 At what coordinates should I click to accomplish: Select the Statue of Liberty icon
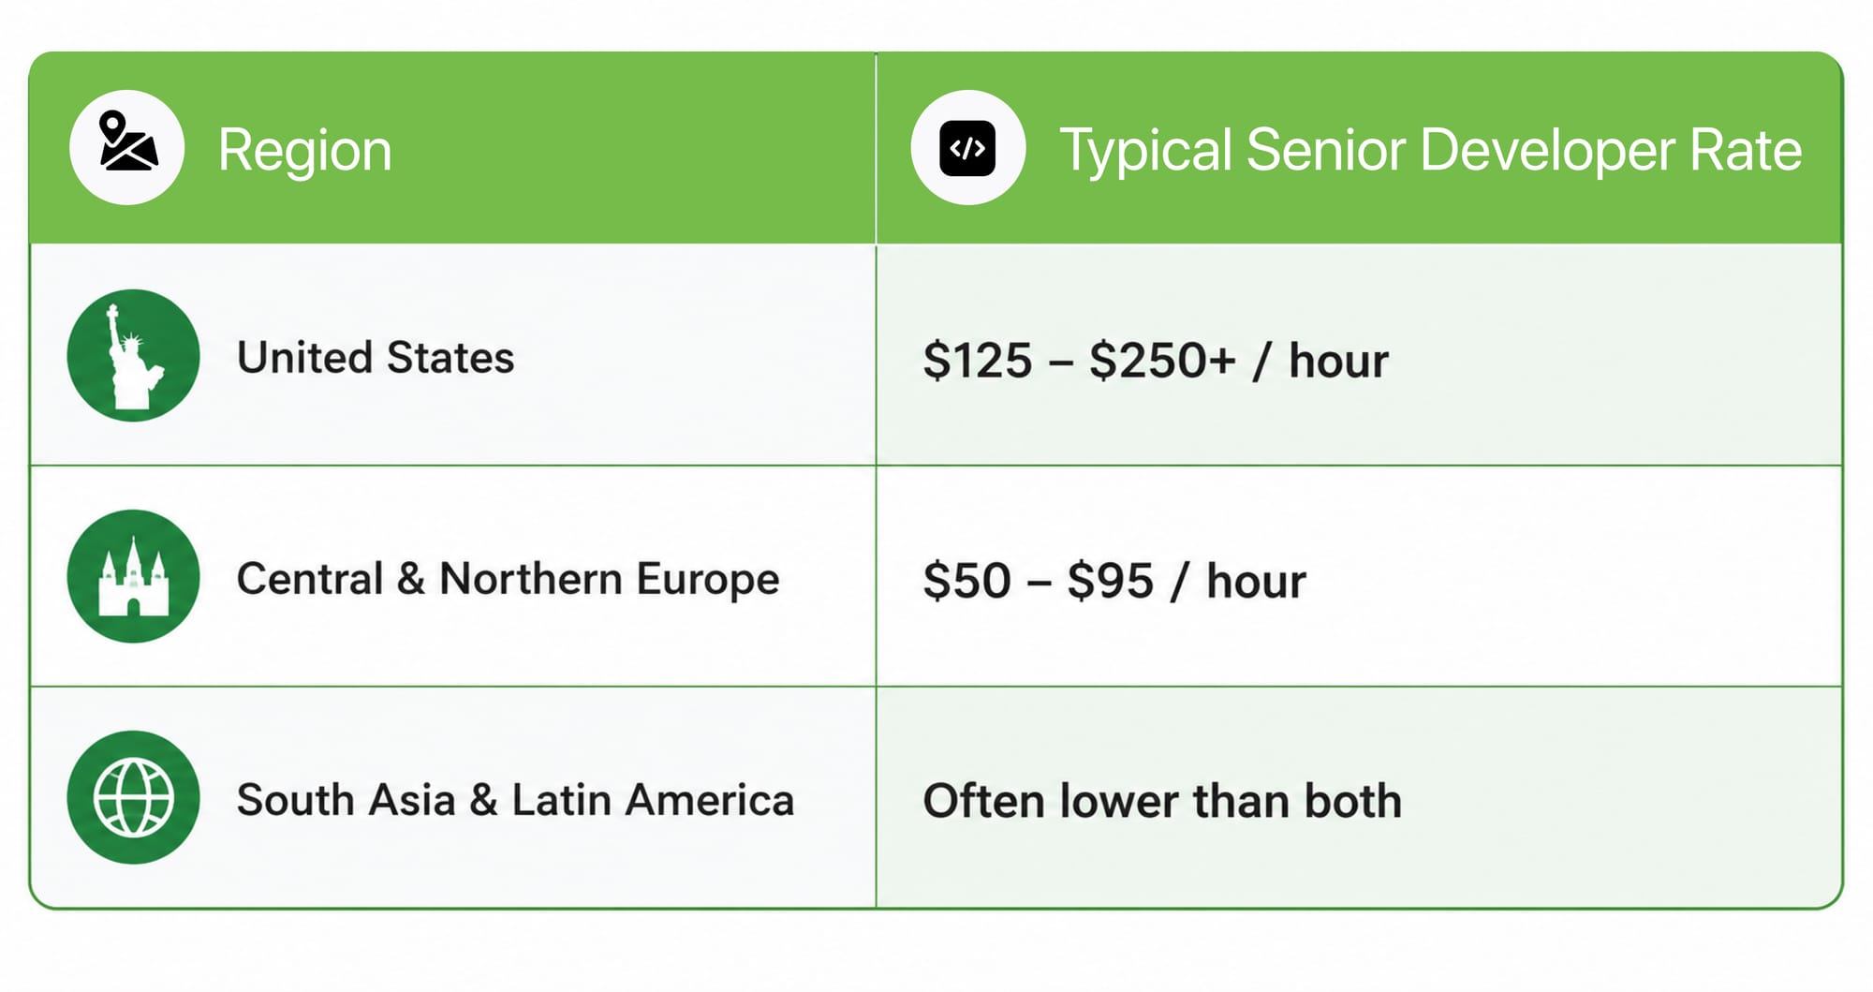click(134, 356)
